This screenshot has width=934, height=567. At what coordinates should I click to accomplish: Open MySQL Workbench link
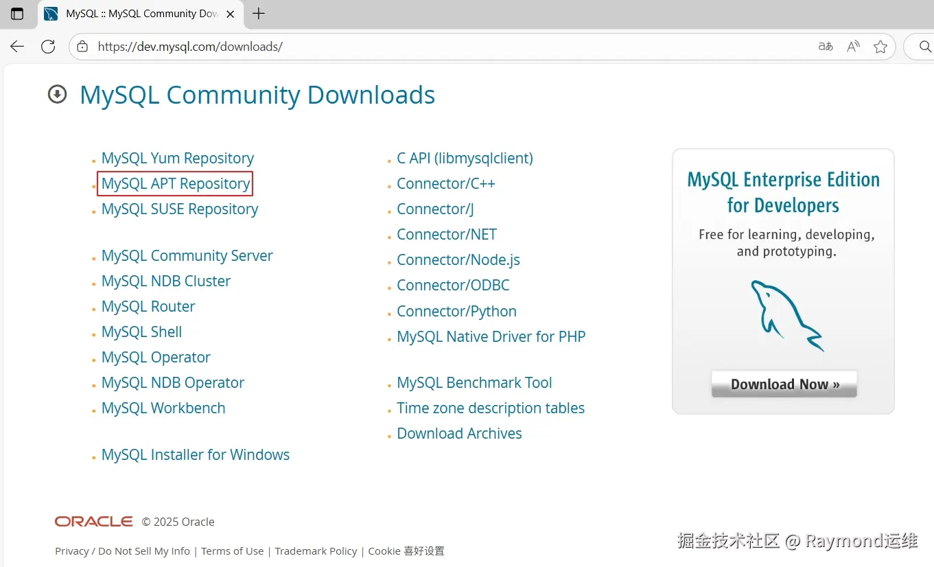163,408
